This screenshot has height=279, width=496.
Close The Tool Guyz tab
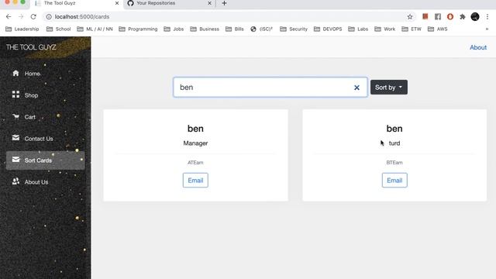tap(117, 3)
